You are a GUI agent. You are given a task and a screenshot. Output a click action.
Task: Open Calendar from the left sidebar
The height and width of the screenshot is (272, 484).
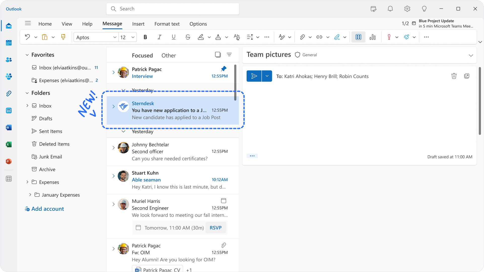[x=9, y=43]
